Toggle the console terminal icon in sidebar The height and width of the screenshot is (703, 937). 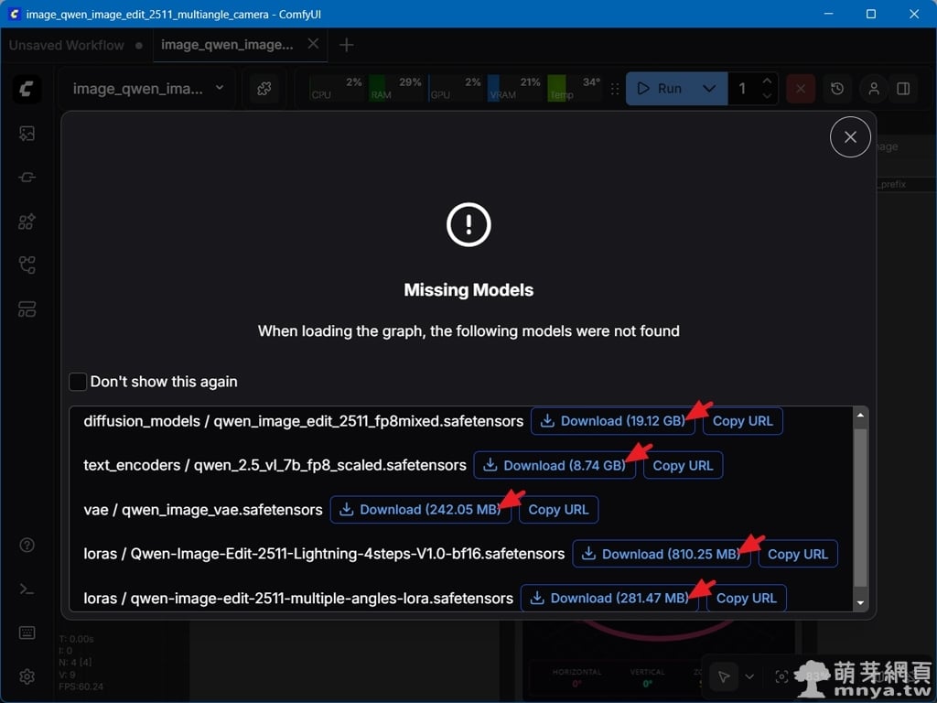point(27,589)
